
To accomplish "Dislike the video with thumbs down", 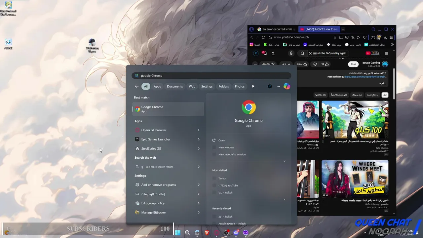I will (315, 64).
